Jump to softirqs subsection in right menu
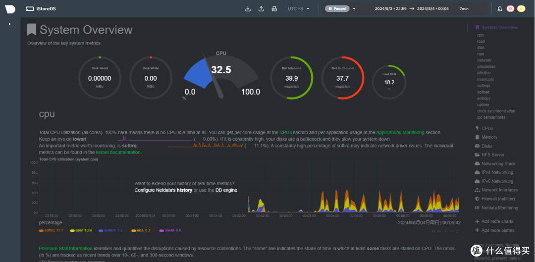The height and width of the screenshot is (262, 535). (484, 86)
